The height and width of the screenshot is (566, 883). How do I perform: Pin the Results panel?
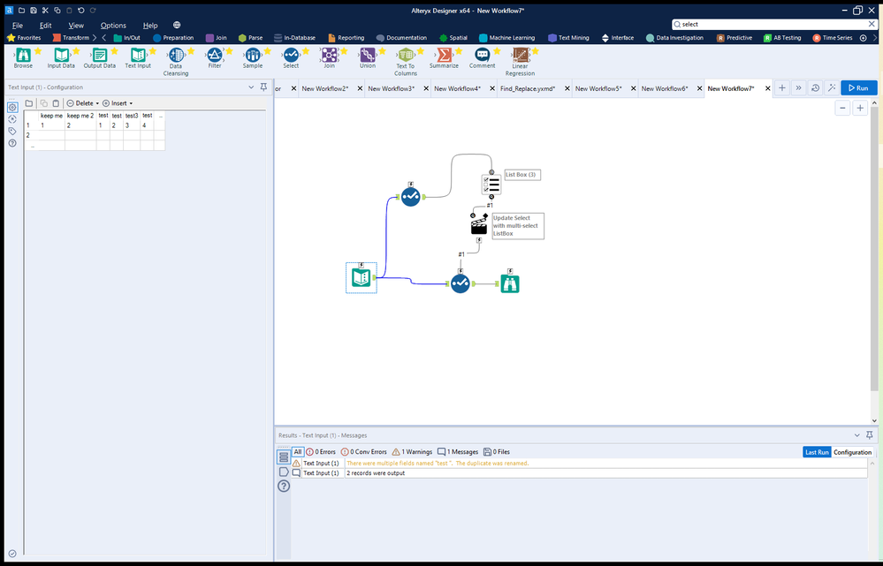click(870, 435)
